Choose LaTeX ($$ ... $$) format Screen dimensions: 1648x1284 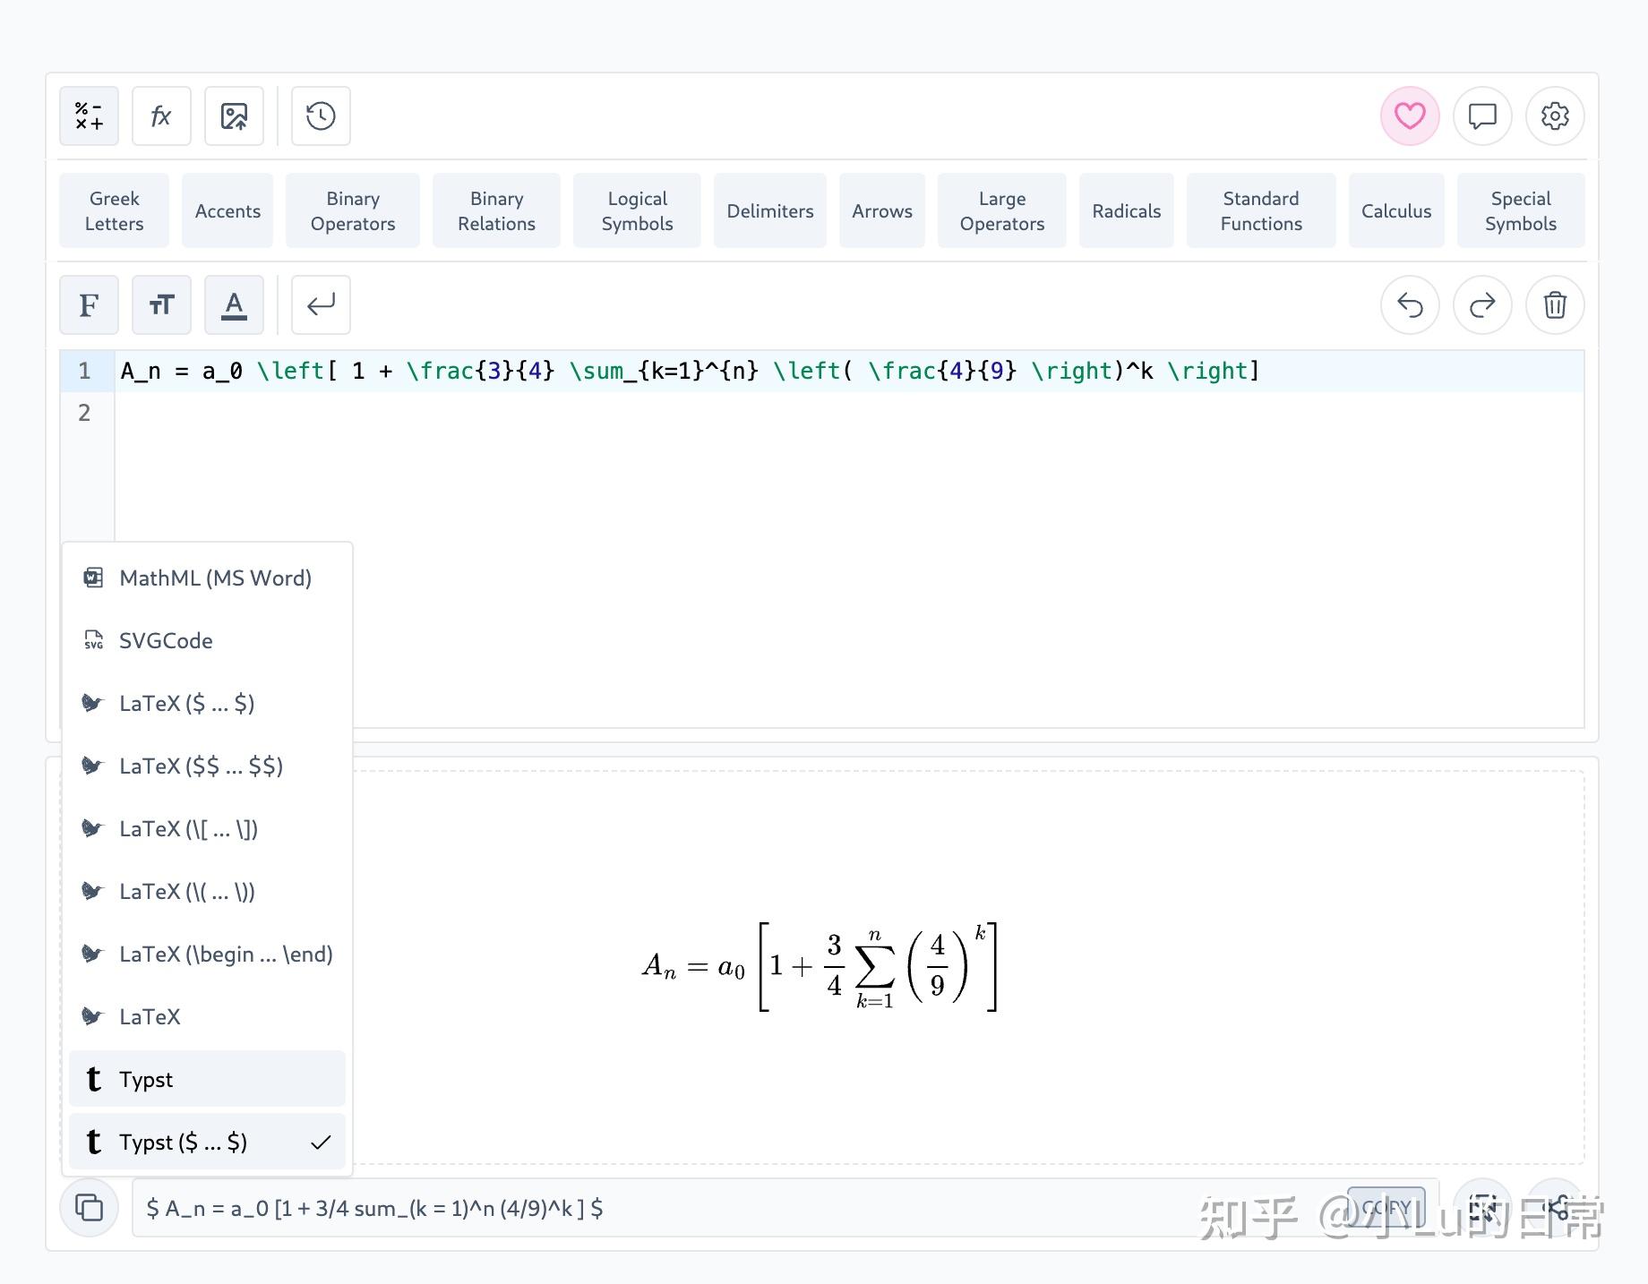[x=207, y=766]
